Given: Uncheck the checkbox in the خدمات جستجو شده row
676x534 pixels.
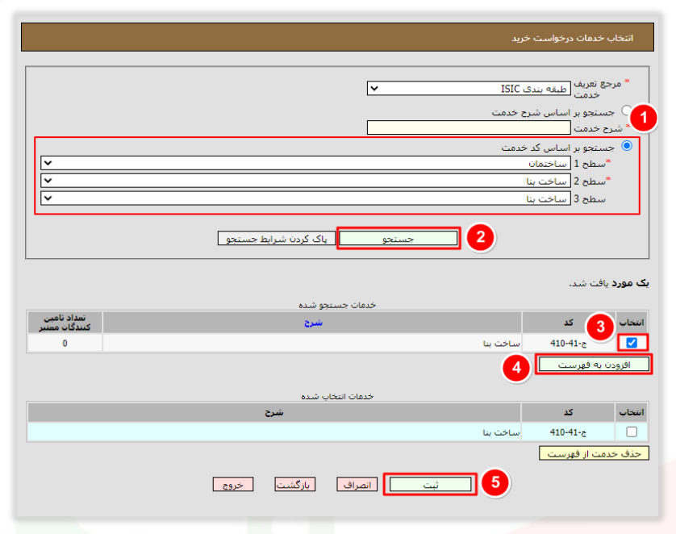Looking at the screenshot, I should click(632, 343).
